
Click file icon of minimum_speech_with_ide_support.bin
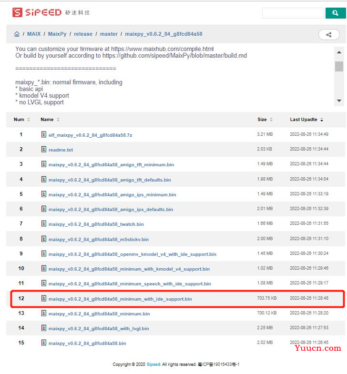click(x=44, y=283)
